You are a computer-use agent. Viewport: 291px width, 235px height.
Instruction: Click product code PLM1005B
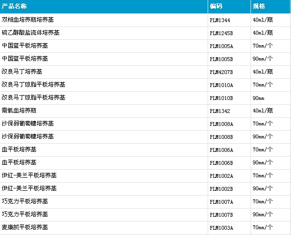(x=222, y=59)
